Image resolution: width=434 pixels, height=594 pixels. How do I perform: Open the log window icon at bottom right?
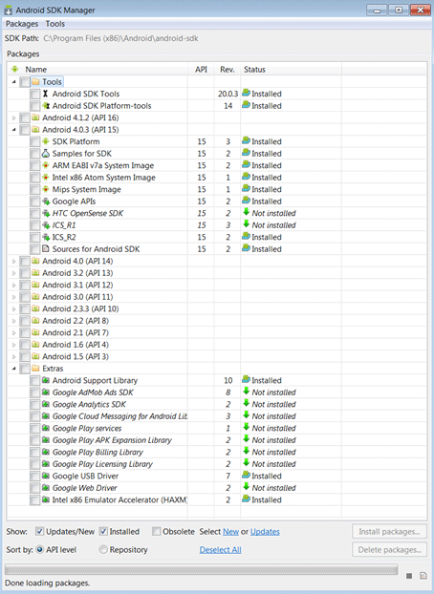pyautogui.click(x=423, y=576)
